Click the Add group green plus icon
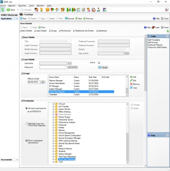The image size is (170, 171). [131, 77]
